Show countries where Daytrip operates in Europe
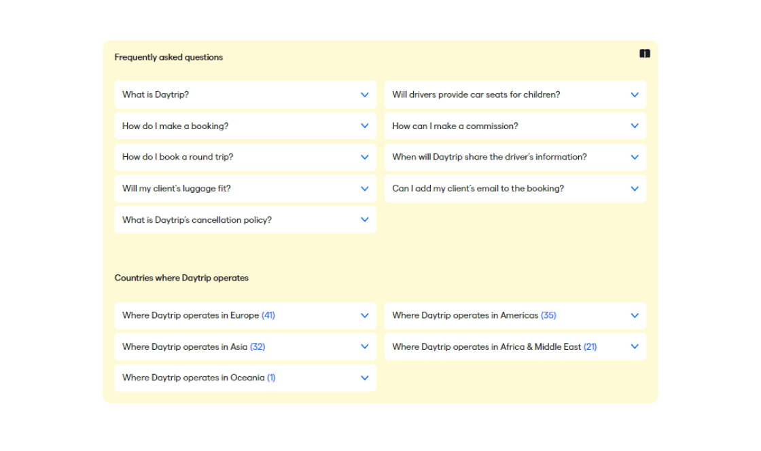 pos(245,316)
